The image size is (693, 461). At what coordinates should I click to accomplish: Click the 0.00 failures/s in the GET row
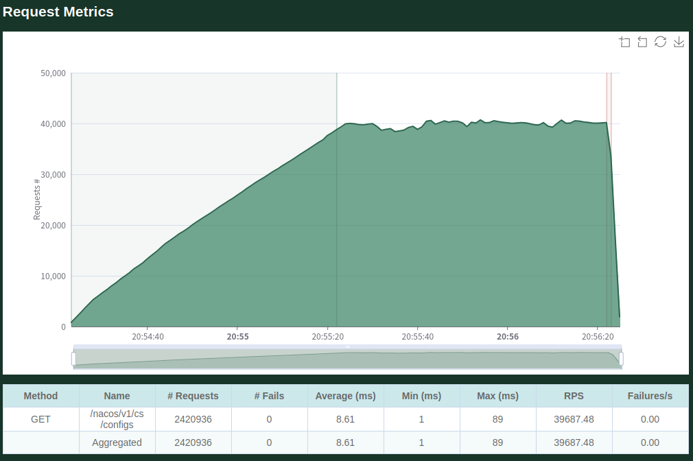[x=650, y=419]
